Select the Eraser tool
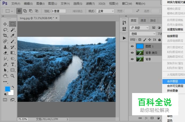 coord(5,53)
